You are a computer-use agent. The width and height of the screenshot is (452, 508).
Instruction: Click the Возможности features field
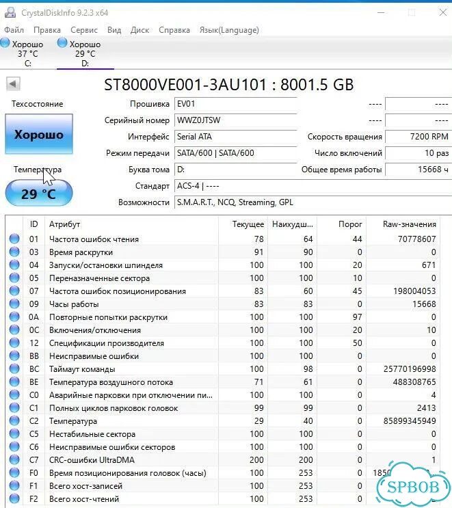[x=313, y=202]
